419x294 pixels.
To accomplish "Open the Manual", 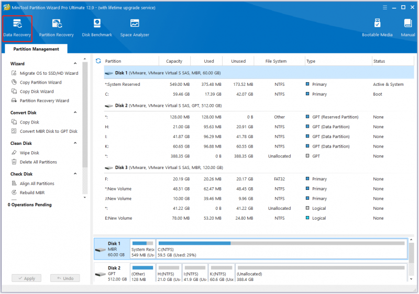I will pos(408,28).
